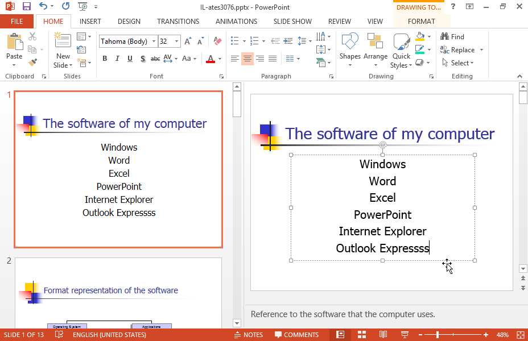Toggle text Shadow
The height and width of the screenshot is (341, 528).
point(143,59)
